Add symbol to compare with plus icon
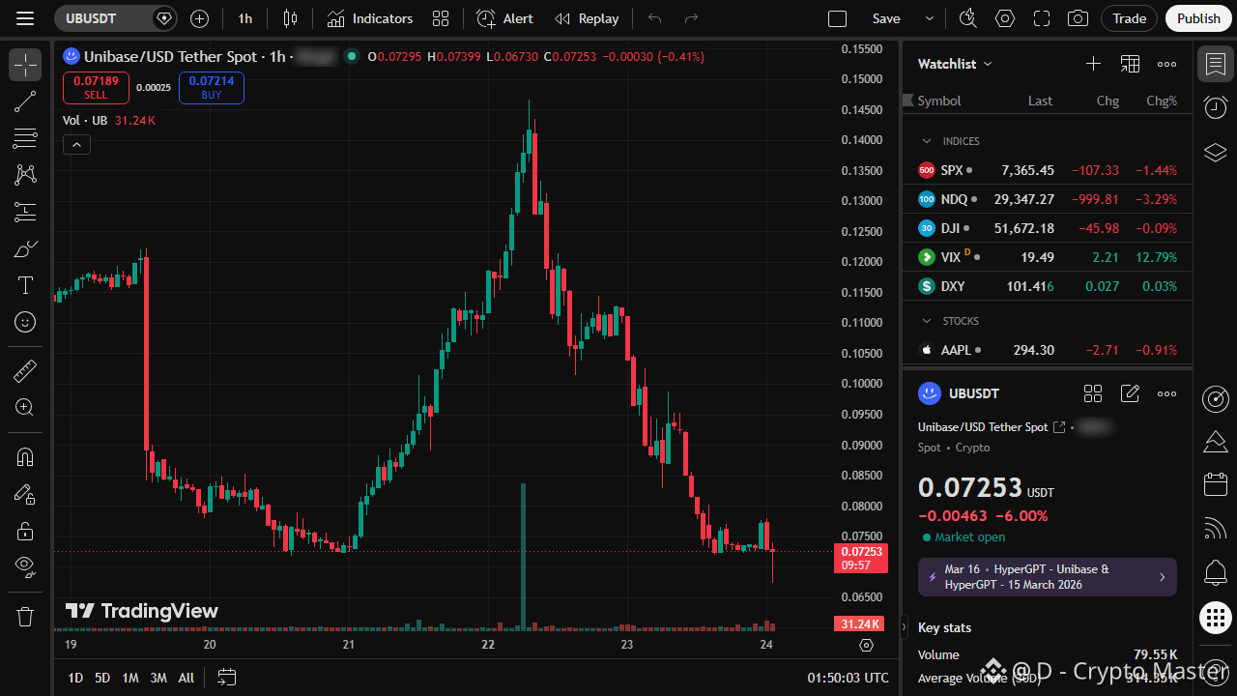The image size is (1237, 696). [199, 18]
